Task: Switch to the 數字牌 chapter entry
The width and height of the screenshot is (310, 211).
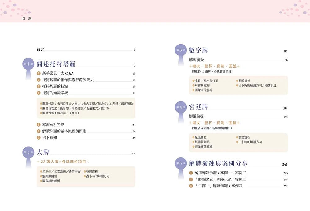Action: click(x=198, y=50)
